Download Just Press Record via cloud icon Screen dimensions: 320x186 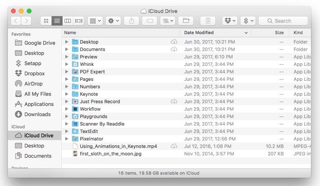pyautogui.click(x=174, y=101)
